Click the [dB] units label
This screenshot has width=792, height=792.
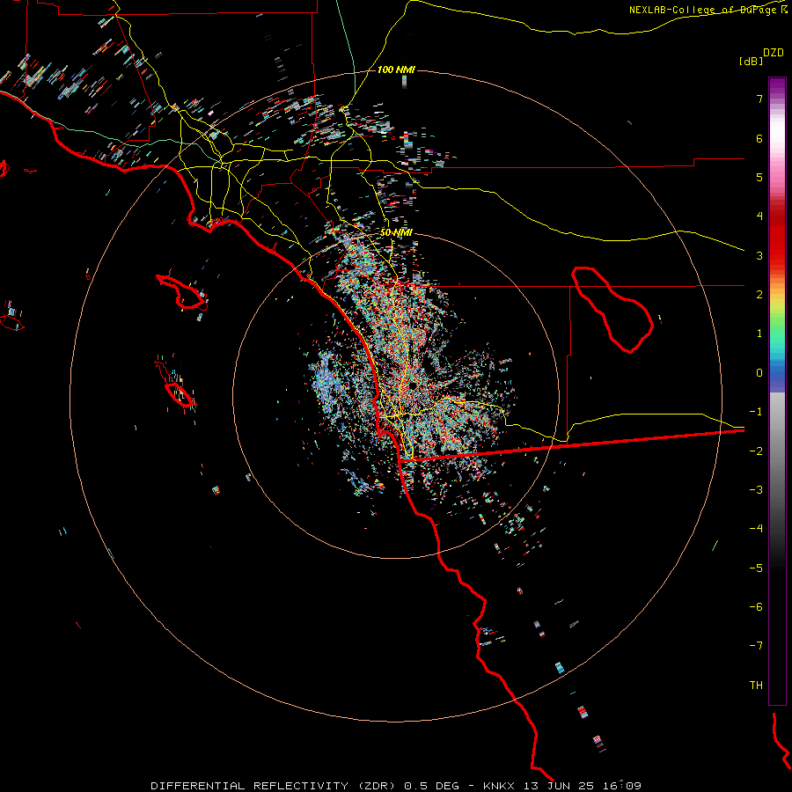[751, 61]
